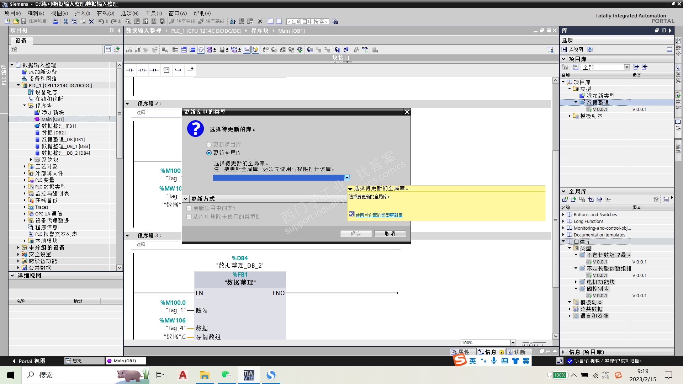This screenshot has height=384, width=683.
Task: Click the 取消 button in dialog
Action: point(390,234)
